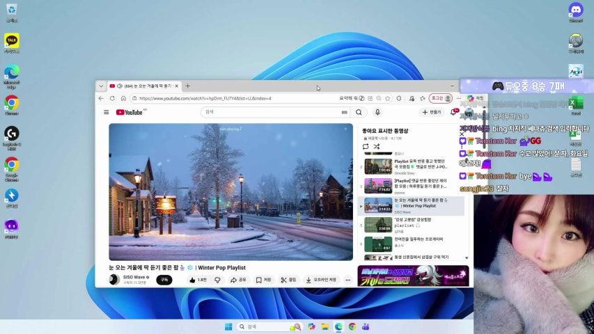Image resolution: width=594 pixels, height=334 pixels.
Task: Expand the YouTube create (만들기) menu
Action: point(431,112)
